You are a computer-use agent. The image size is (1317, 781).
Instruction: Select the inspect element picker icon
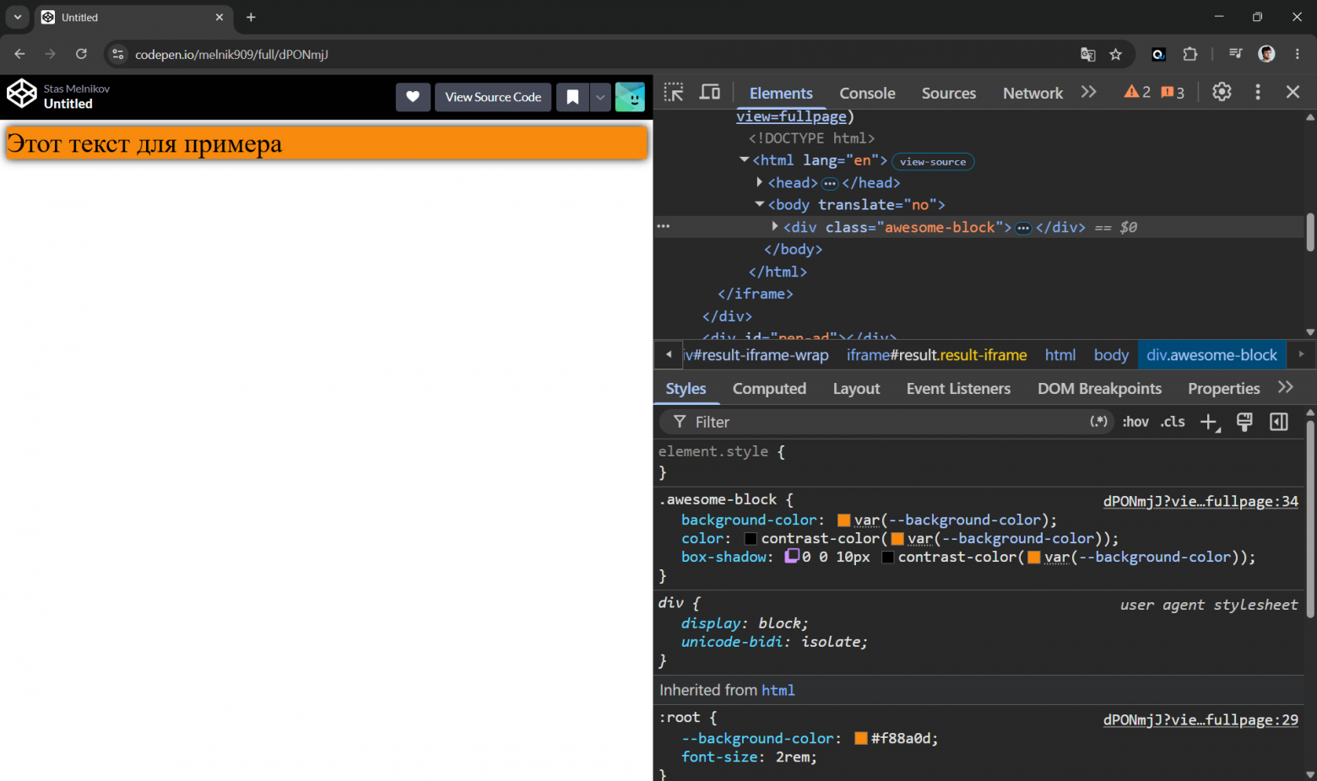coord(674,93)
